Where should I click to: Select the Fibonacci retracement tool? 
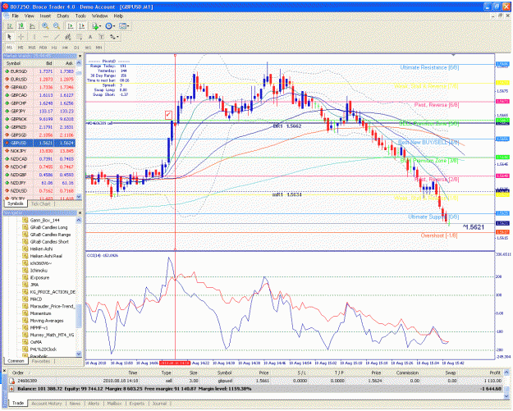[79, 37]
